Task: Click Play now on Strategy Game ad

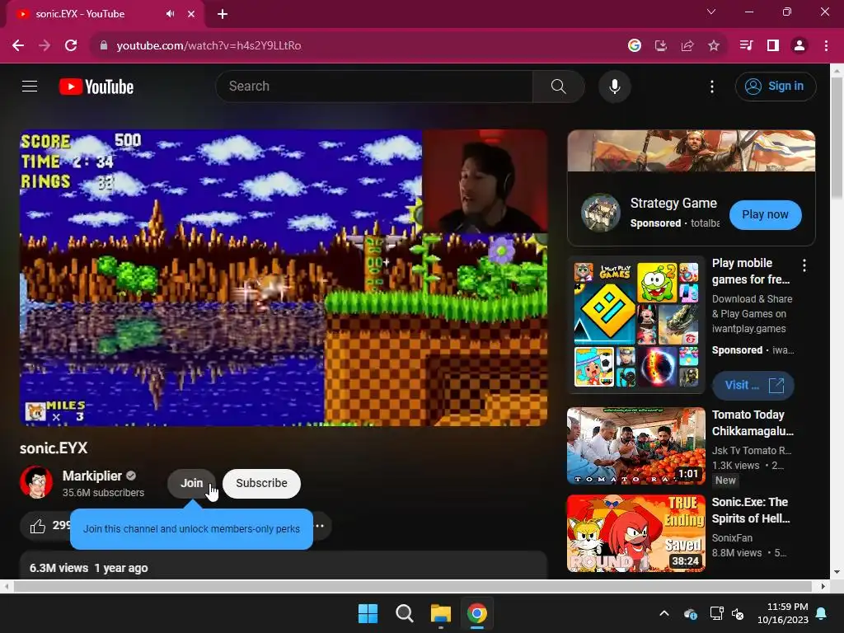Action: 765,215
